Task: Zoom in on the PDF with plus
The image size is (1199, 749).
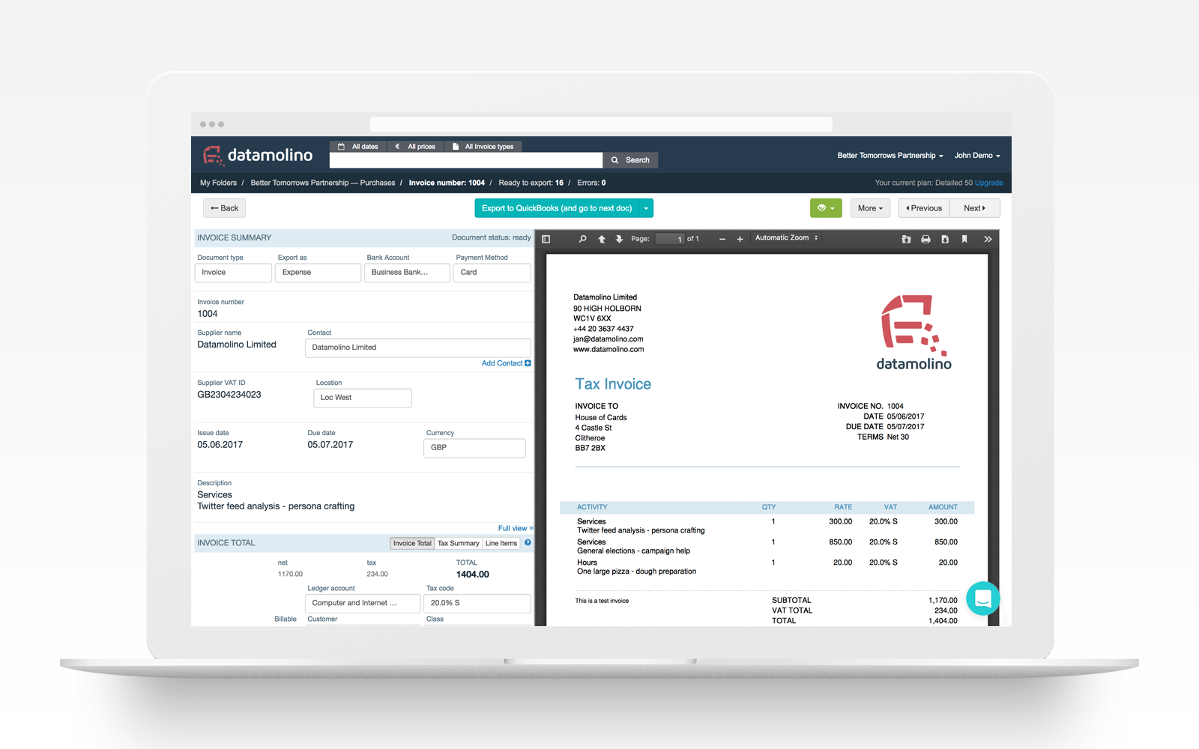Action: pyautogui.click(x=740, y=239)
